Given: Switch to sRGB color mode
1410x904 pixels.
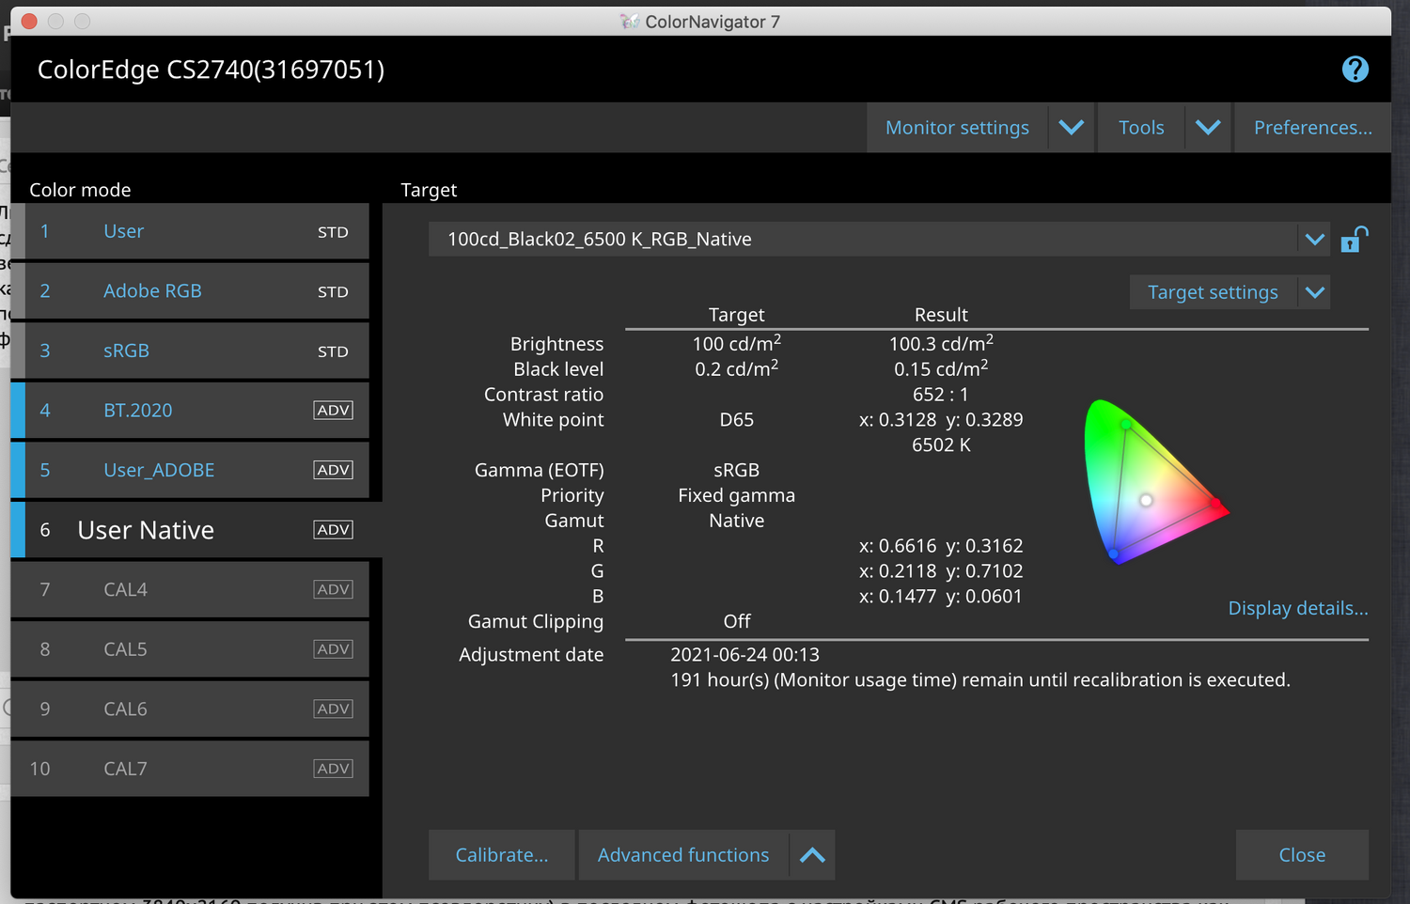Looking at the screenshot, I should (x=196, y=351).
